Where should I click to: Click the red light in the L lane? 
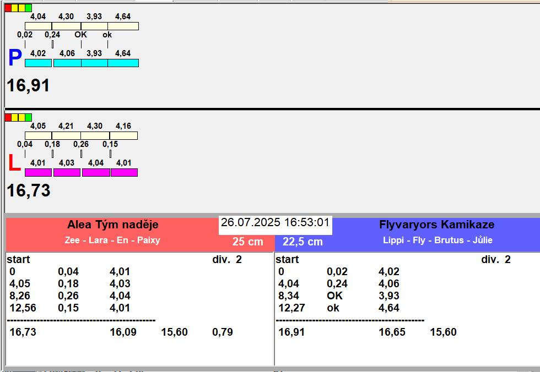[x=8, y=117]
